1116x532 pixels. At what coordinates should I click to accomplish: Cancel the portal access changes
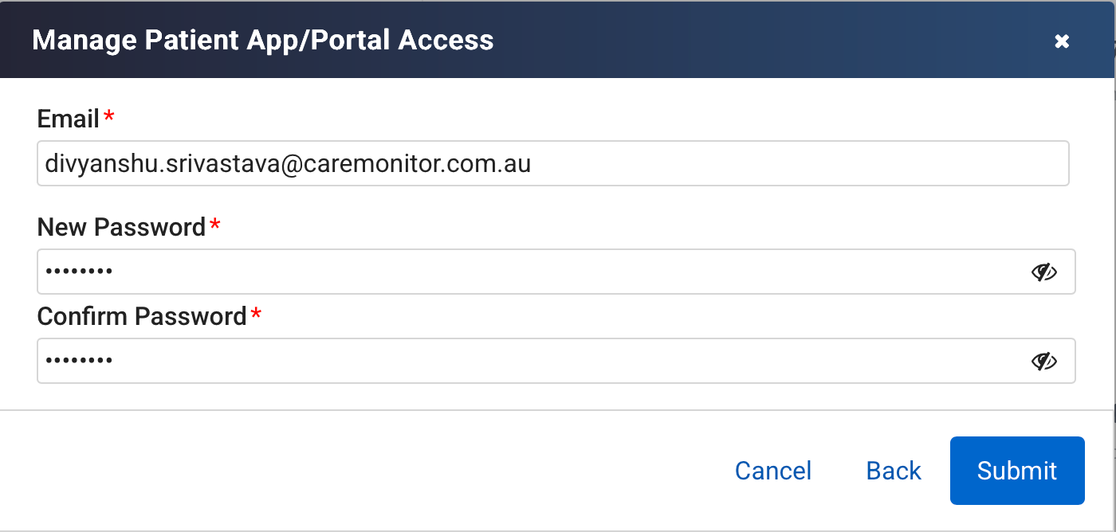point(773,471)
